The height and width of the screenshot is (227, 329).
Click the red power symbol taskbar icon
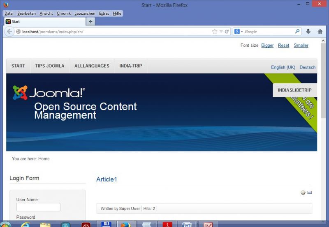pos(86,225)
